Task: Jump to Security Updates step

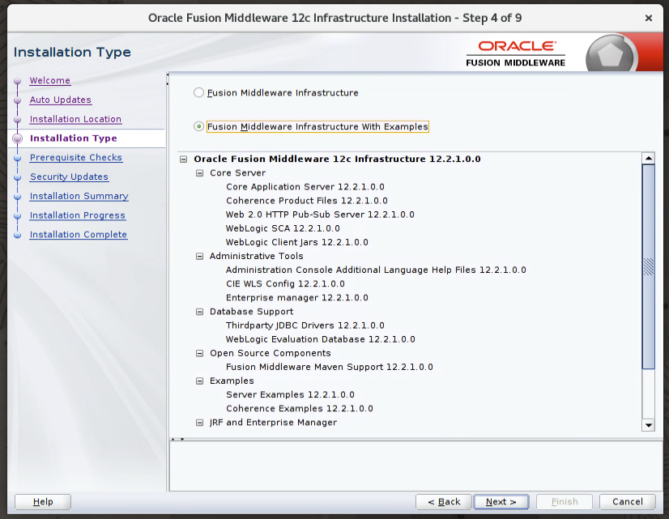Action: 69,177
